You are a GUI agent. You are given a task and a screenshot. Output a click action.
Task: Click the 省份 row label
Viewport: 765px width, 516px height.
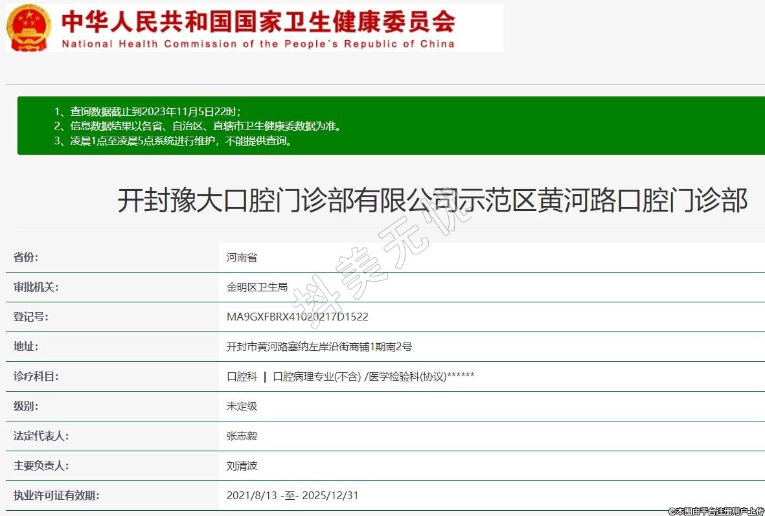pos(26,257)
